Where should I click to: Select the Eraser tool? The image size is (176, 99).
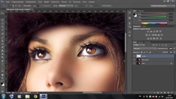tap(2, 47)
